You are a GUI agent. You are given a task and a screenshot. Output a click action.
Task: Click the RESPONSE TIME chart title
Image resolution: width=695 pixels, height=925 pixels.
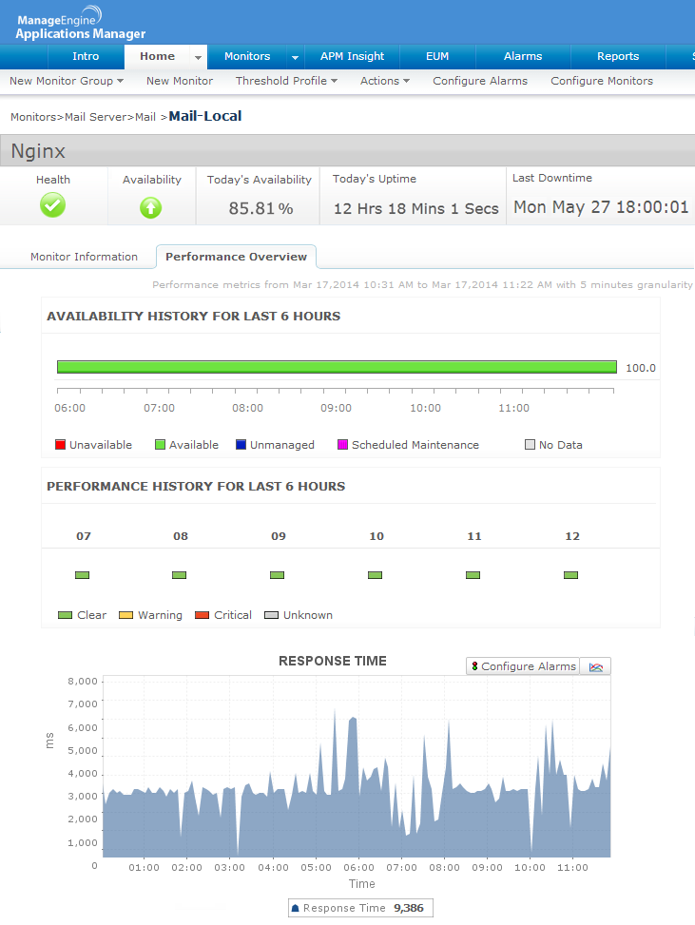(x=333, y=662)
